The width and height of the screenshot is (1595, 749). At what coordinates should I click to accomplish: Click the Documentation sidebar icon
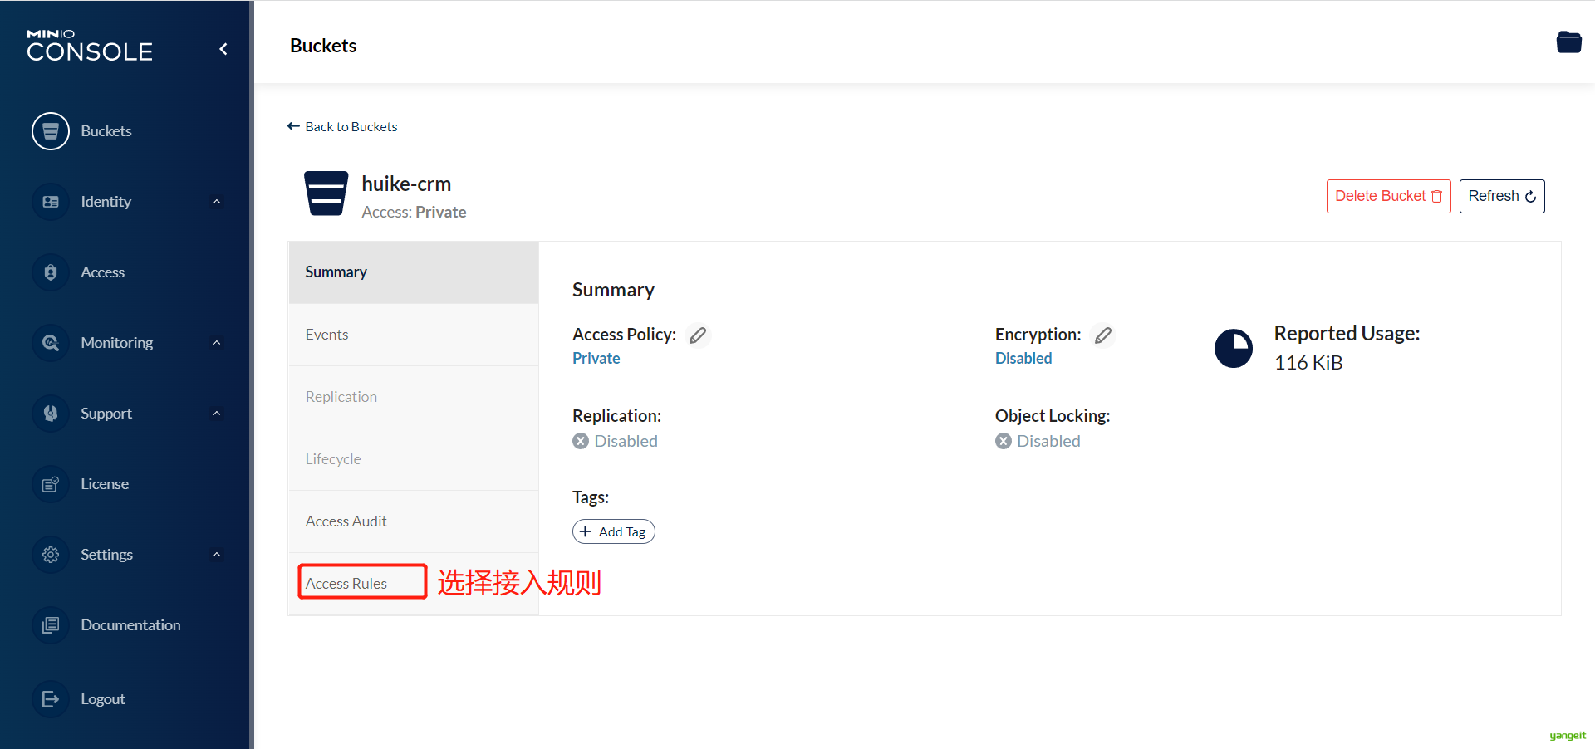51,625
